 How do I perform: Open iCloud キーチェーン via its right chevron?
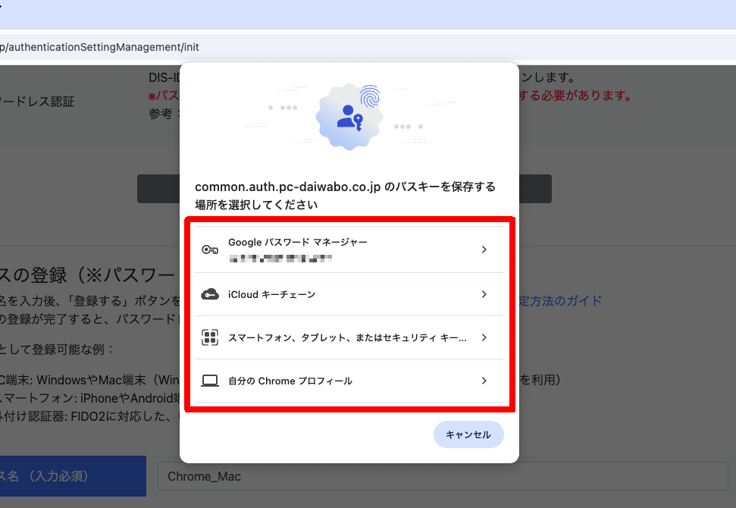[x=484, y=294]
